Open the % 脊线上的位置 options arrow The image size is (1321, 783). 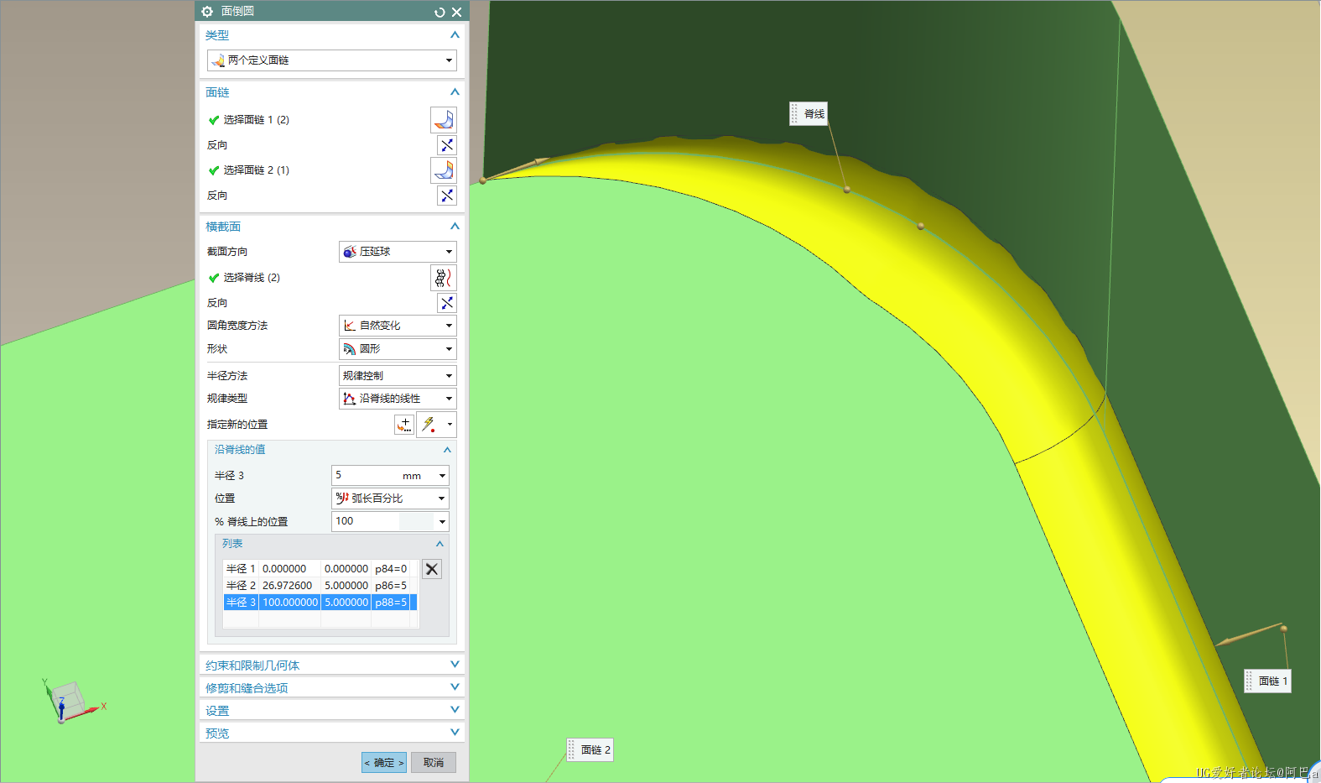click(x=442, y=521)
